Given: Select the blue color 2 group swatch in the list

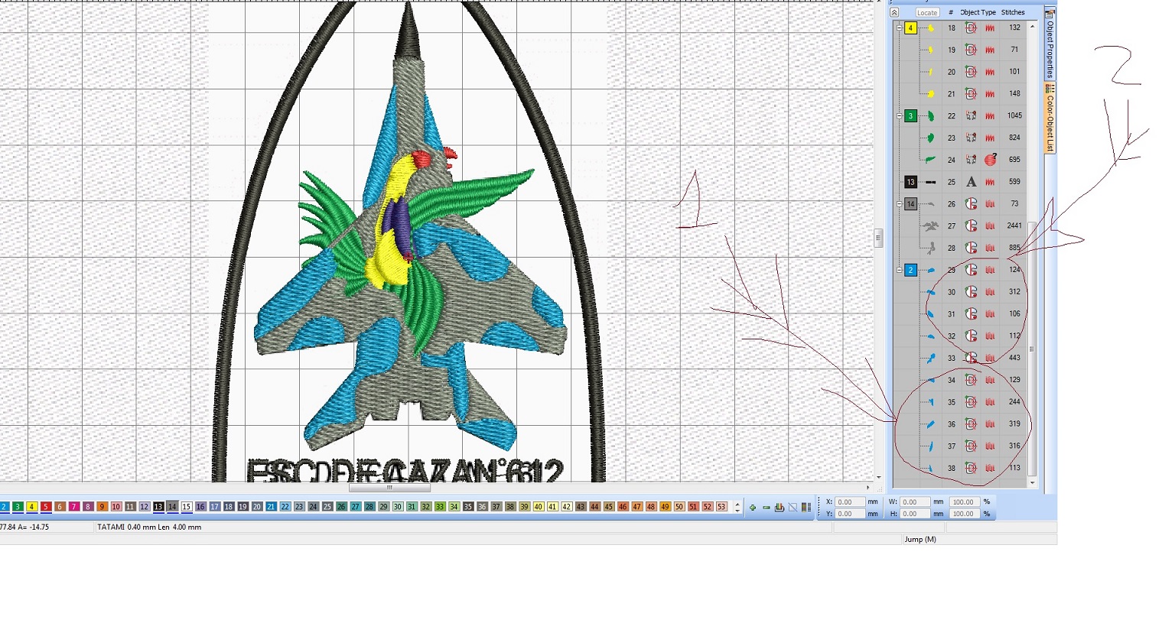Looking at the screenshot, I should click(910, 270).
